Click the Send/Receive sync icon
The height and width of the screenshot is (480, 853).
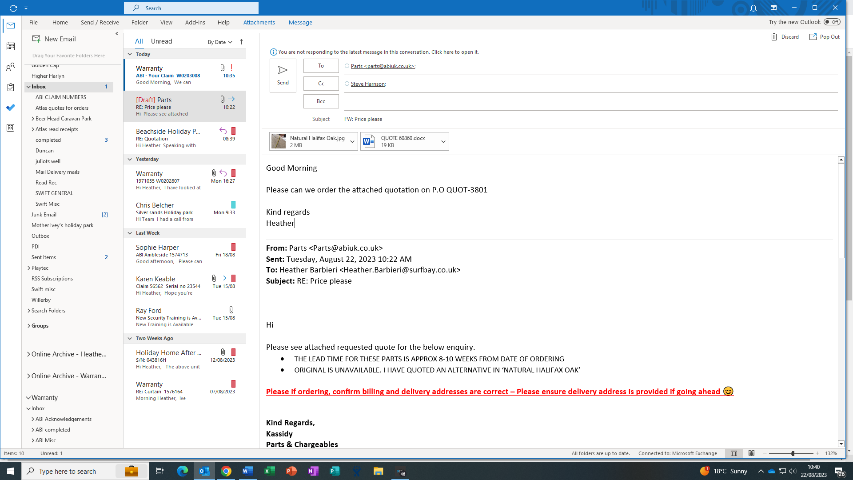tap(13, 8)
